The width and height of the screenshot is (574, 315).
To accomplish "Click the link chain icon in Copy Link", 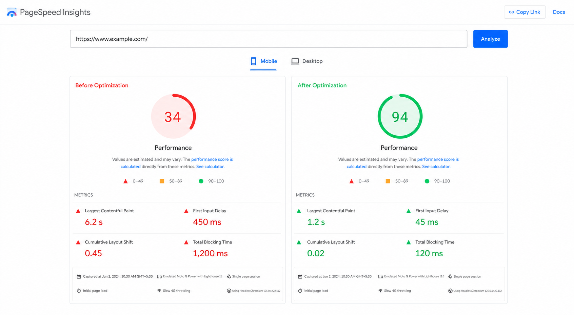I will (511, 12).
